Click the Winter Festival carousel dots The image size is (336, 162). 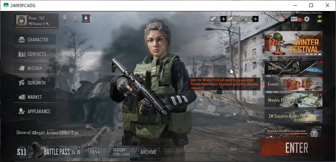[x=314, y=54]
